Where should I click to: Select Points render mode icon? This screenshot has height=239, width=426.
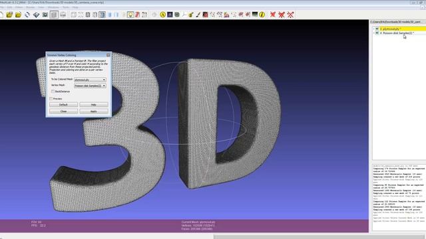[81, 15]
